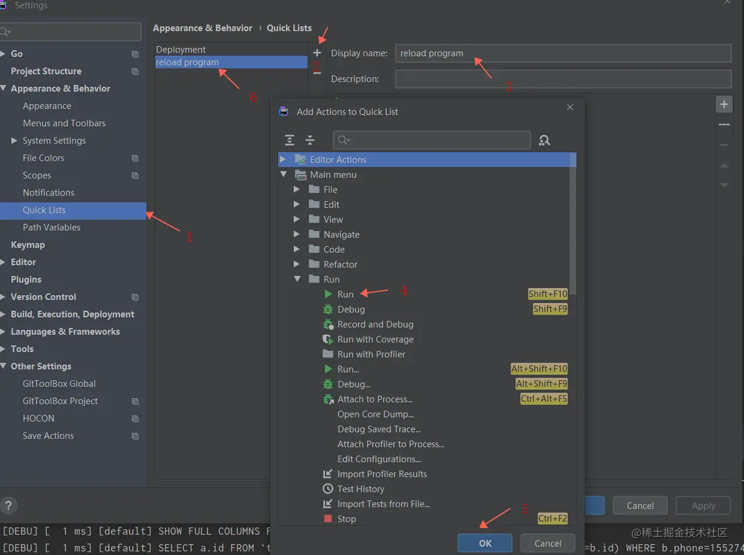Click the move up arrow on right toolbar
This screenshot has height=555, width=744.
click(x=724, y=165)
